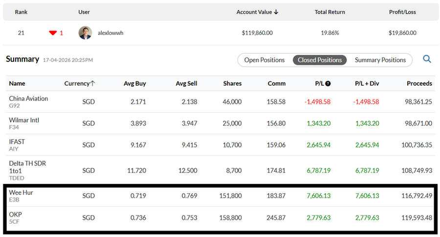The image size is (440, 237).
Task: Select the Closed Positions tab
Action: click(320, 60)
